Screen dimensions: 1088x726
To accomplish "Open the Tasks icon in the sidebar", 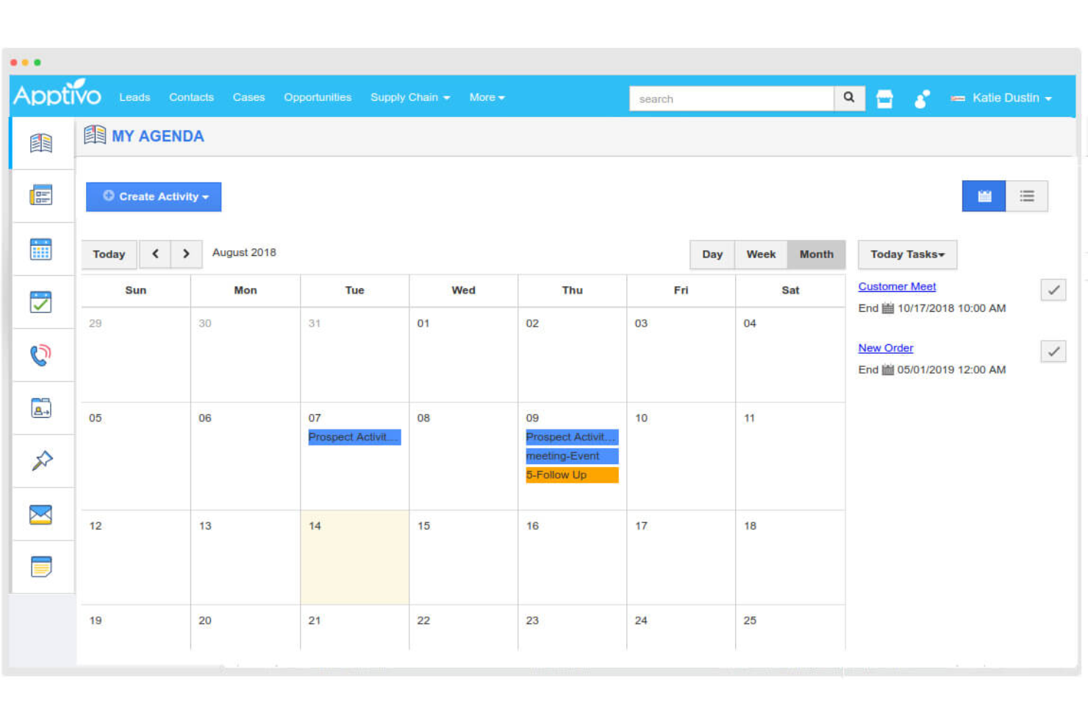I will coord(40,302).
